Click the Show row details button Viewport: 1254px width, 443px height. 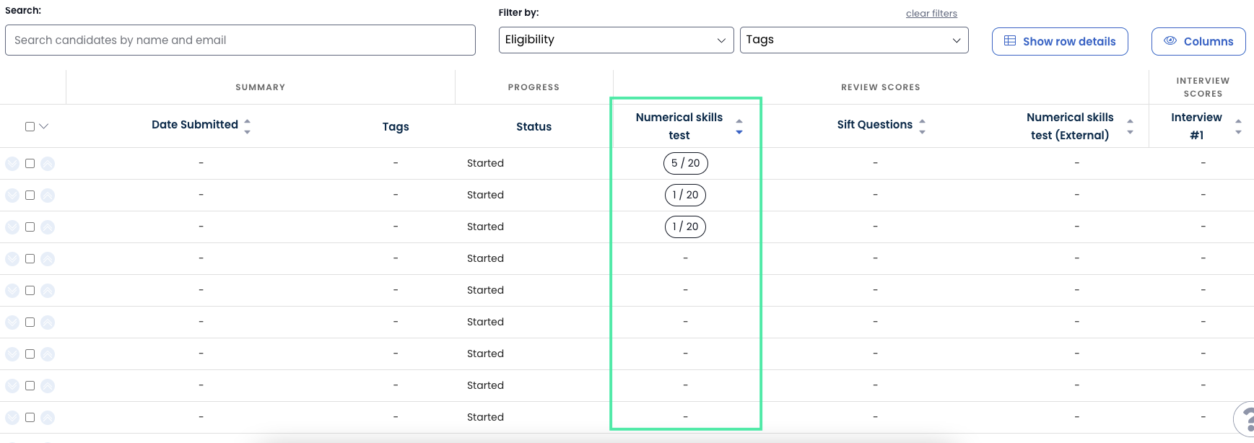(1059, 41)
